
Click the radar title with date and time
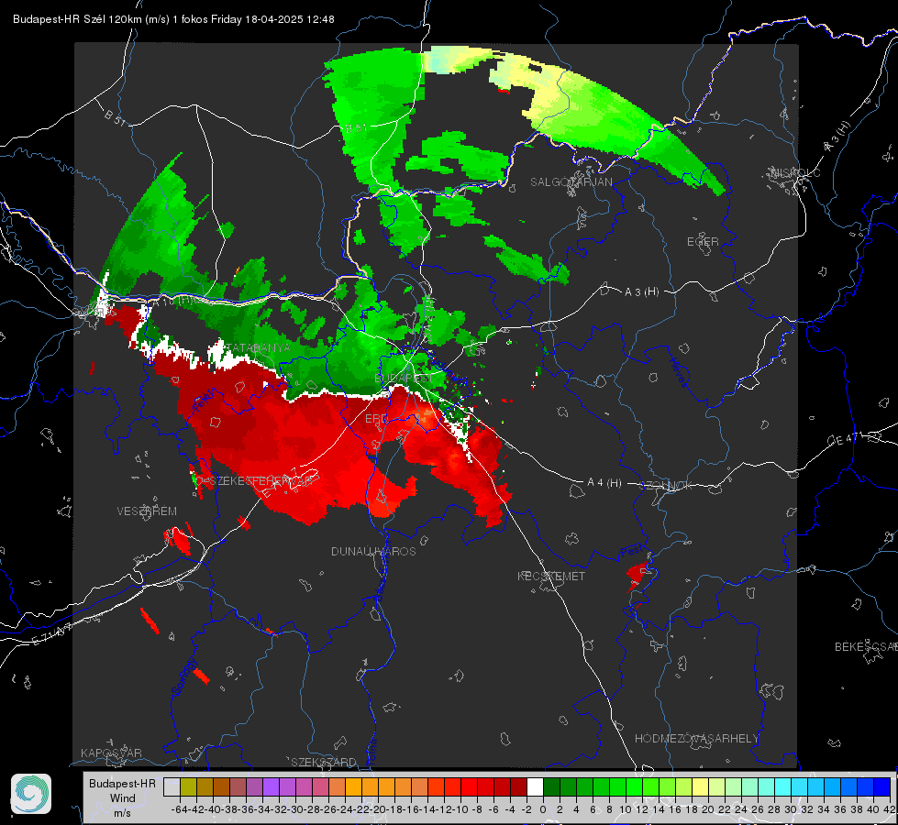point(173,19)
